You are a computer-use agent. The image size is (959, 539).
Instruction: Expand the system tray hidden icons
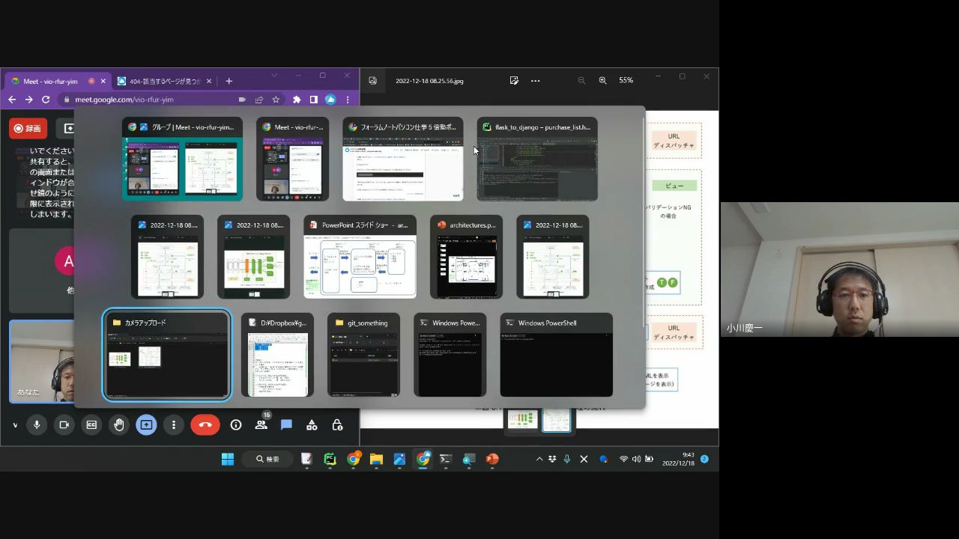point(539,459)
